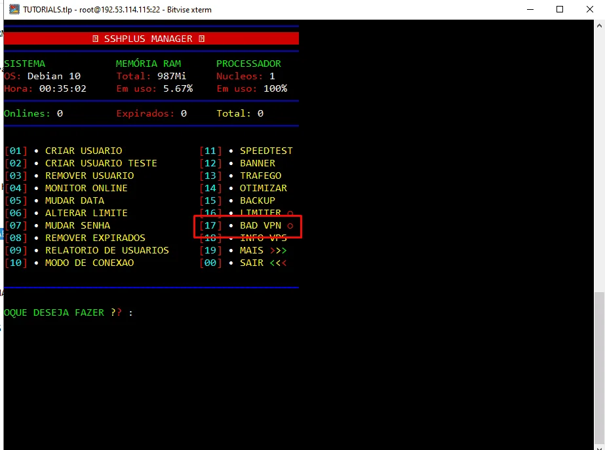This screenshot has height=450, width=605.
Task: Choose option 13 TRAFEGO
Action: pyautogui.click(x=241, y=176)
